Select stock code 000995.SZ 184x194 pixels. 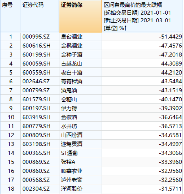tap(36, 37)
